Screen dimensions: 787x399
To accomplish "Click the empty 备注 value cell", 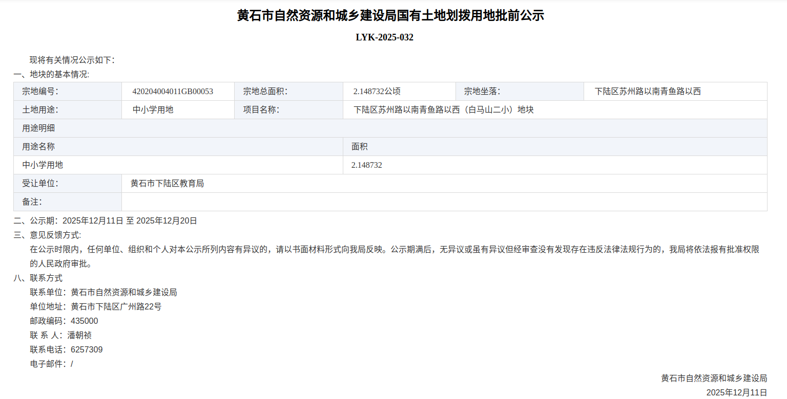I will [x=444, y=202].
